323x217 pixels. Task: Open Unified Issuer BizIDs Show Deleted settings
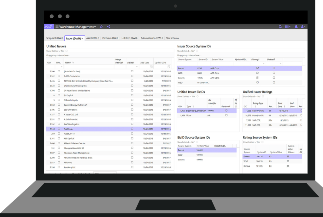click(197, 97)
